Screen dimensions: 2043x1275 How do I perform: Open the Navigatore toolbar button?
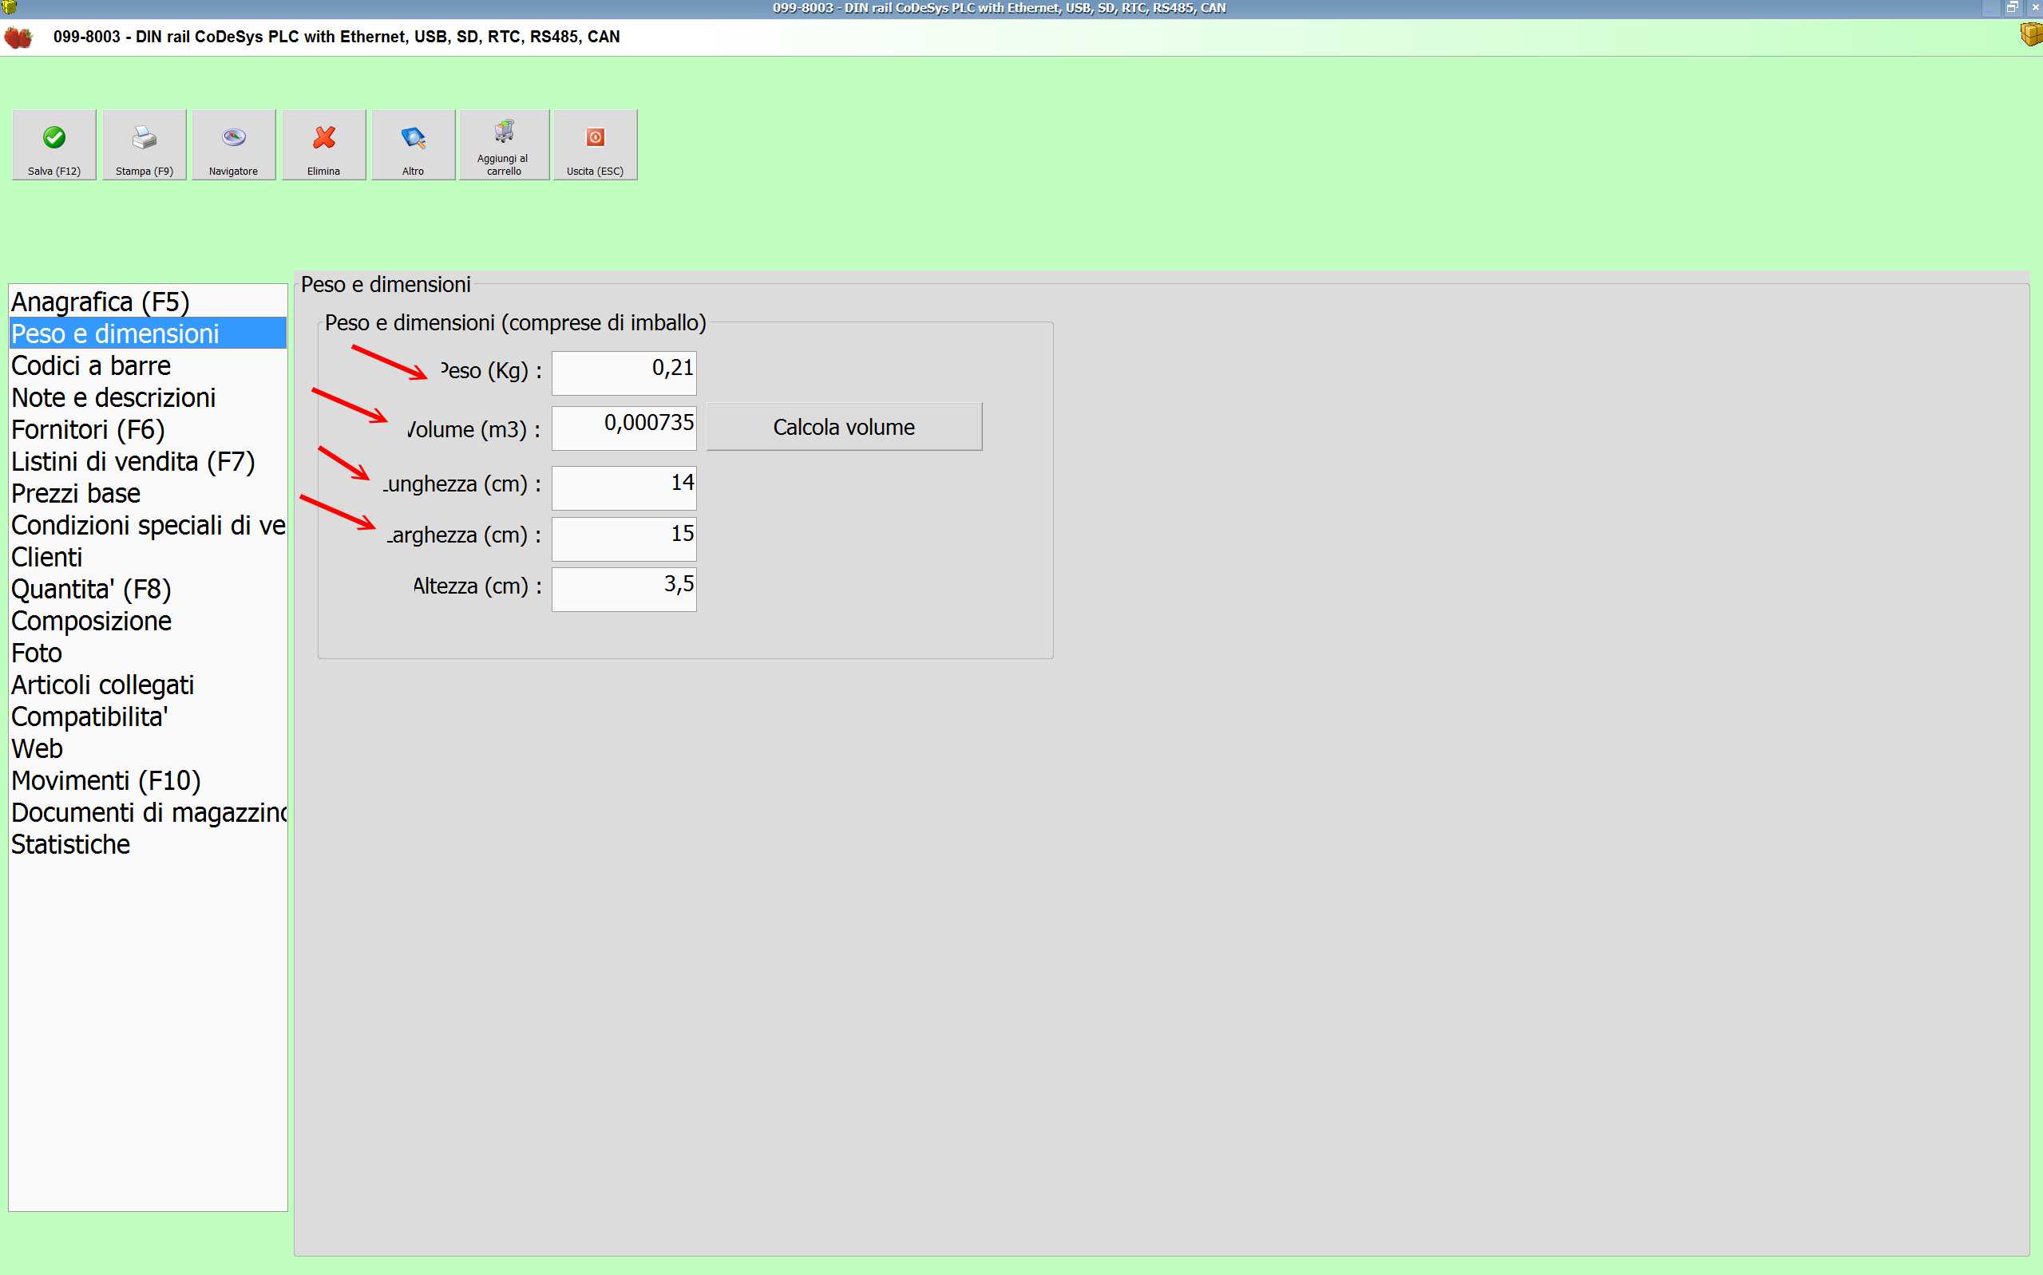pyautogui.click(x=234, y=144)
